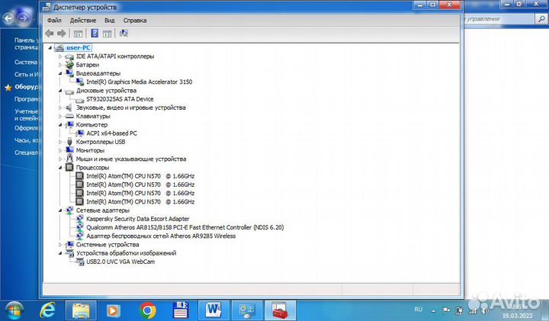Click the Control Panel back navigation button
The image size is (549, 321).
tap(8, 18)
